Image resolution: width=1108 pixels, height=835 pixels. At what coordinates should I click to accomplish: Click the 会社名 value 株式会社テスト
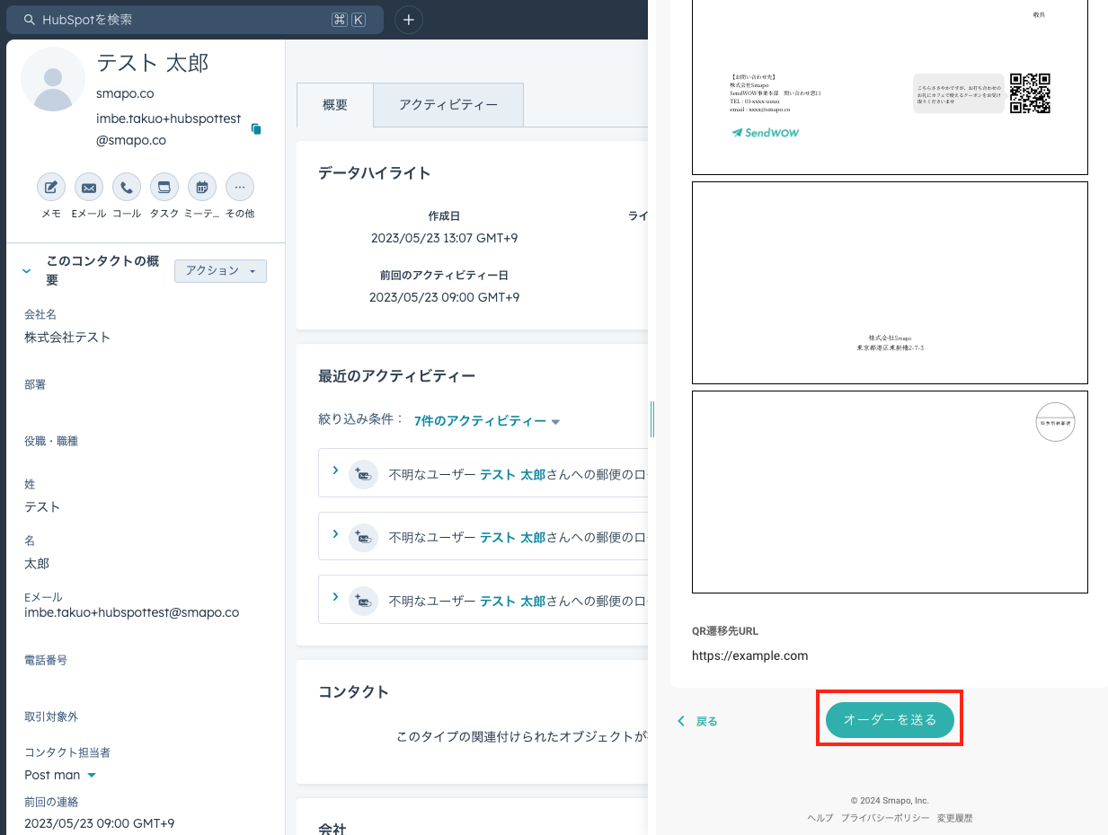point(67,338)
